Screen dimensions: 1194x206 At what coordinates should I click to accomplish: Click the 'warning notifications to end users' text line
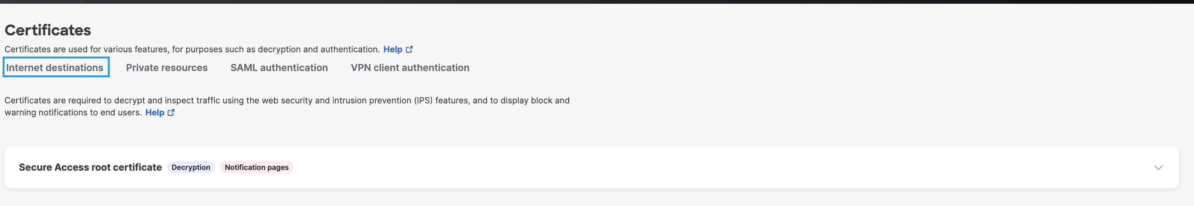point(73,112)
